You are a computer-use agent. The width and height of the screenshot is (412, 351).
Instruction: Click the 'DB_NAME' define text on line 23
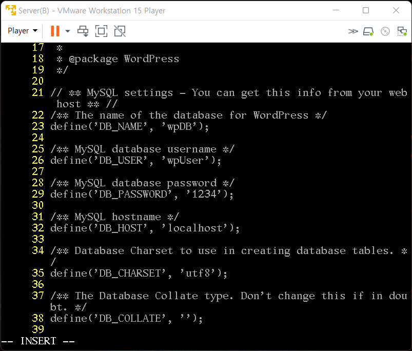(121, 127)
